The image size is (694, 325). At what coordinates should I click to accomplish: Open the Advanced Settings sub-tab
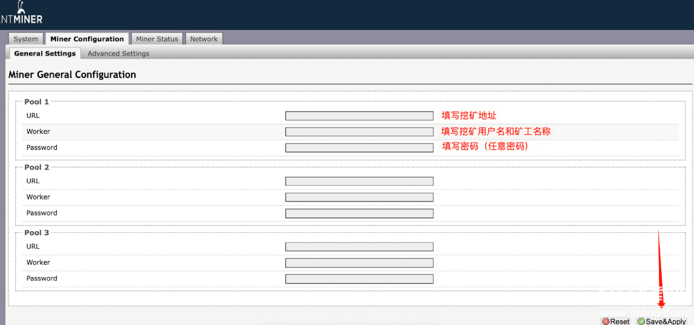coord(118,53)
